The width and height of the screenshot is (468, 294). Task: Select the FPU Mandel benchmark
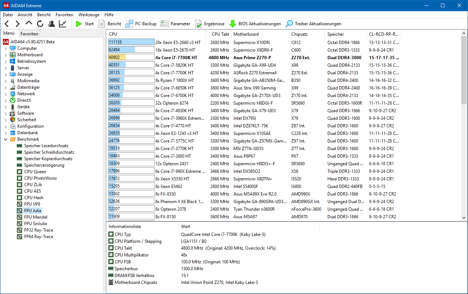pos(35,217)
